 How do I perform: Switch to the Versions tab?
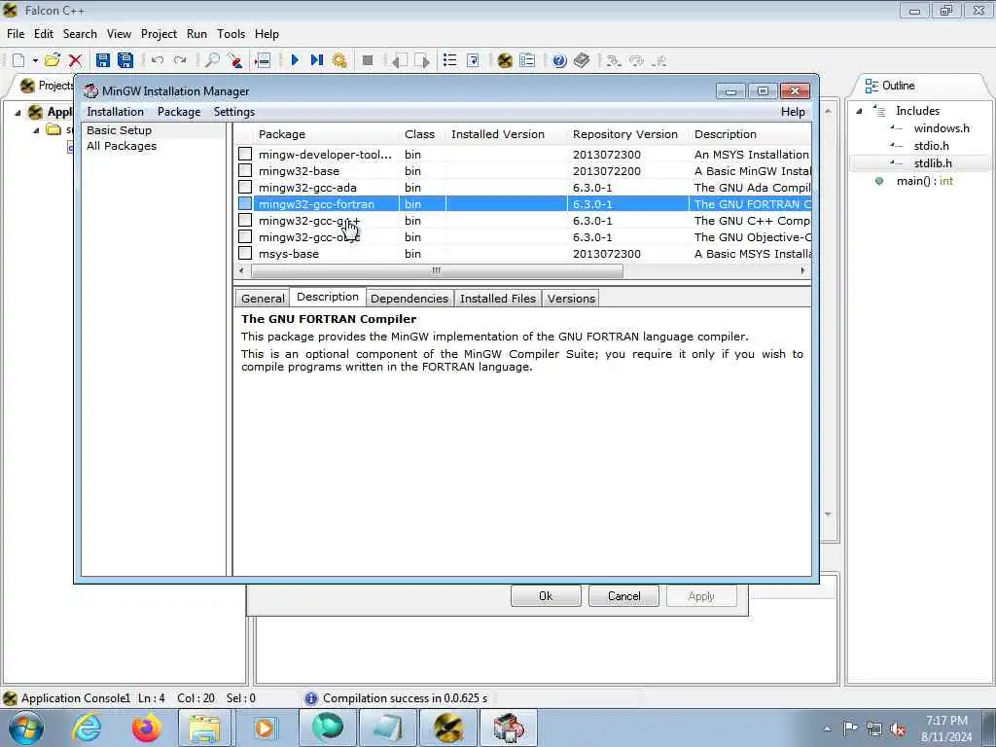(572, 299)
